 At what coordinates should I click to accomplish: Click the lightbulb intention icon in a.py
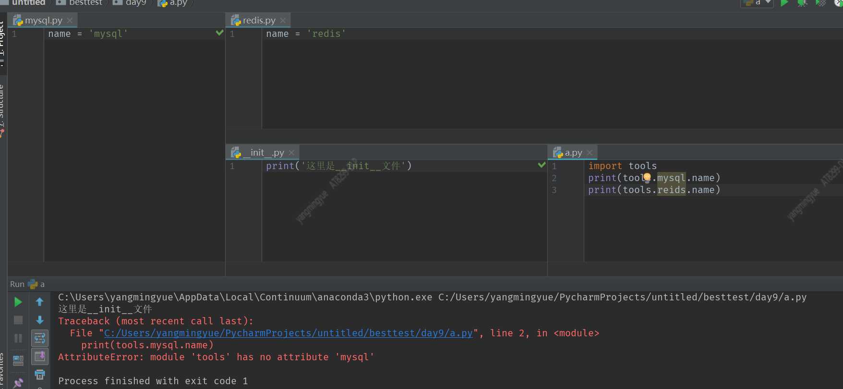647,178
